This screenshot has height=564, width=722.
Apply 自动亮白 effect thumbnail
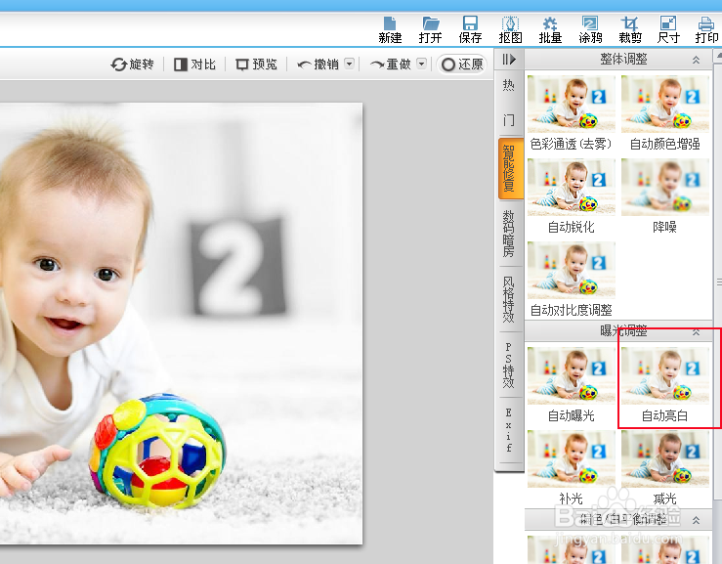point(665,376)
